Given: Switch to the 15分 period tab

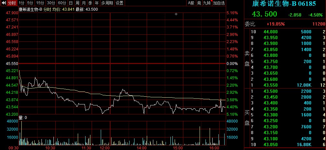Looking at the screenshot, I should click(40, 3).
